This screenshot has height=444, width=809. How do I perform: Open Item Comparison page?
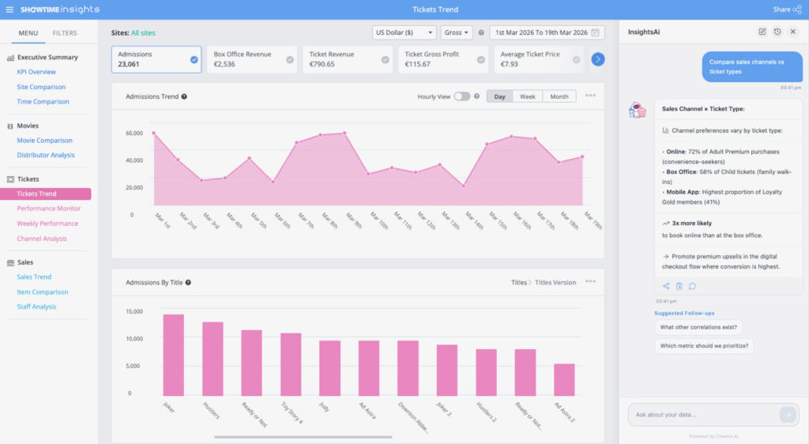click(x=43, y=292)
